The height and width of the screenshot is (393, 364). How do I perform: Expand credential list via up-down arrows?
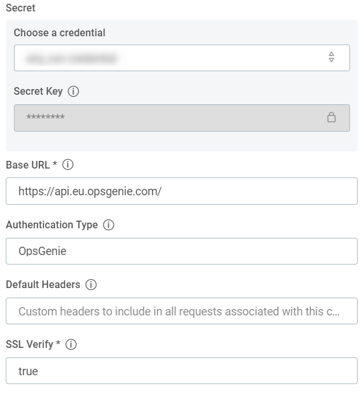click(331, 57)
